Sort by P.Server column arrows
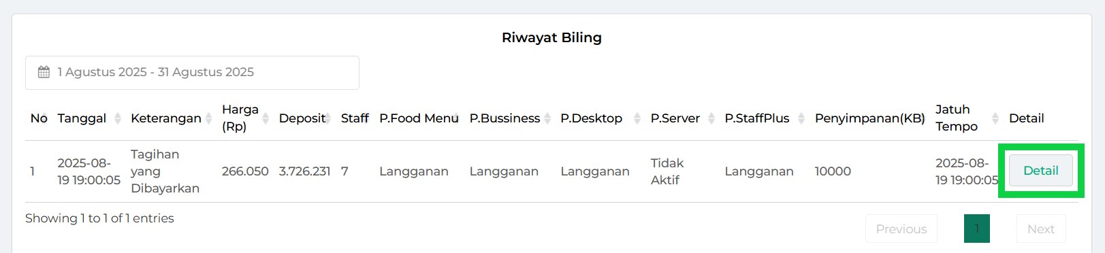 coord(711,118)
